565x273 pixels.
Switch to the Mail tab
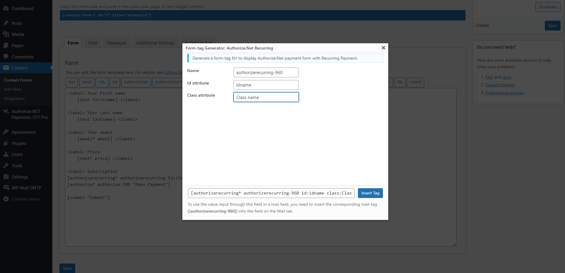click(93, 43)
